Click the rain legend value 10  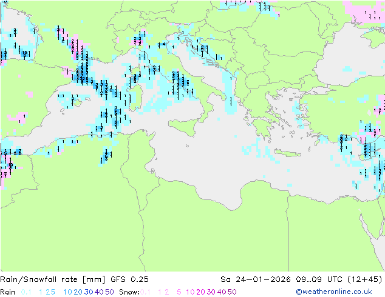[68, 292]
